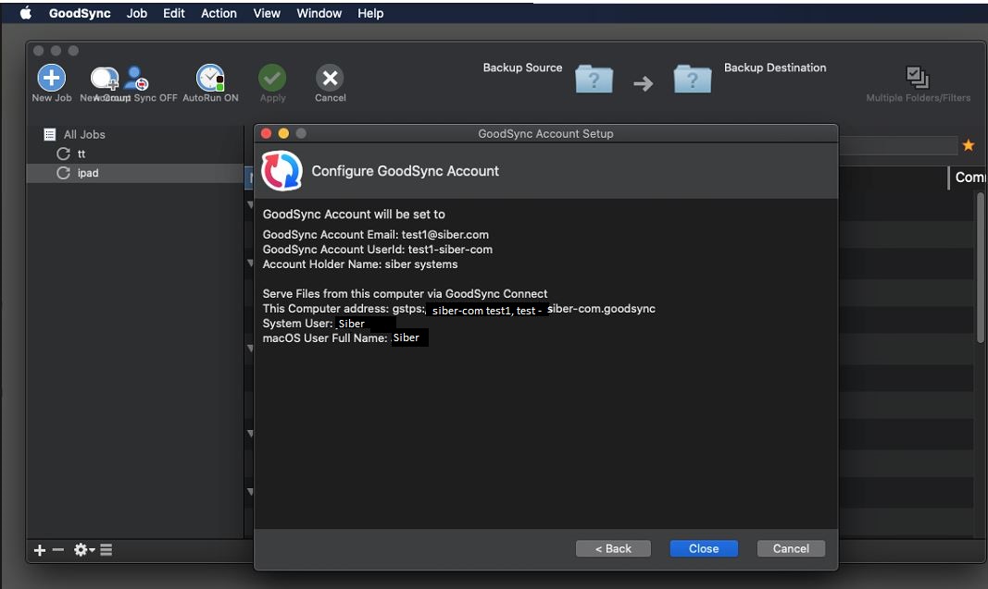Click the orange star icon
Image resolution: width=988 pixels, height=589 pixels.
[x=969, y=145]
